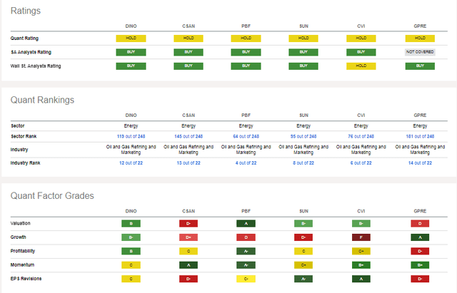Click the PBF header in Quant Factor Grades
Viewport: 457px width, 293px height.
coord(246,211)
